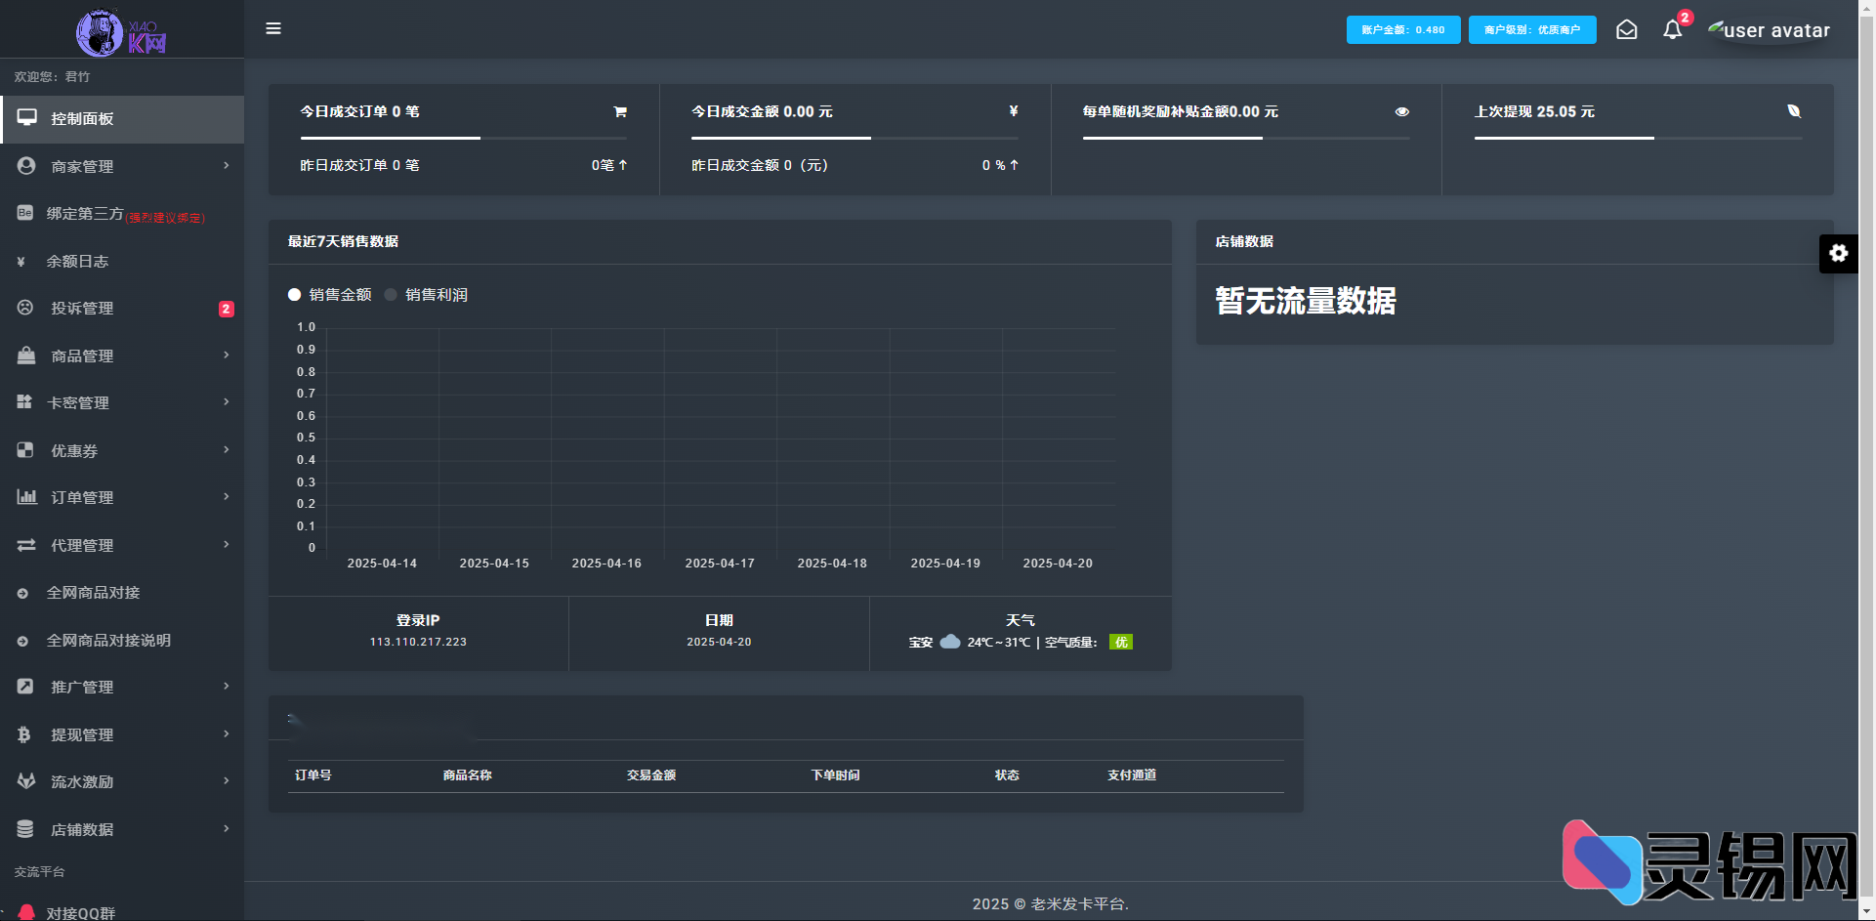Click the 优质商户 merchant level button

click(1531, 29)
